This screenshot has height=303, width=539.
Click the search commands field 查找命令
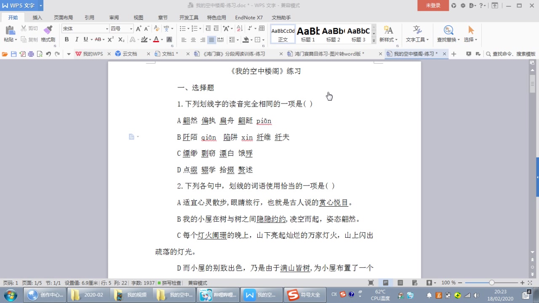coord(511,54)
